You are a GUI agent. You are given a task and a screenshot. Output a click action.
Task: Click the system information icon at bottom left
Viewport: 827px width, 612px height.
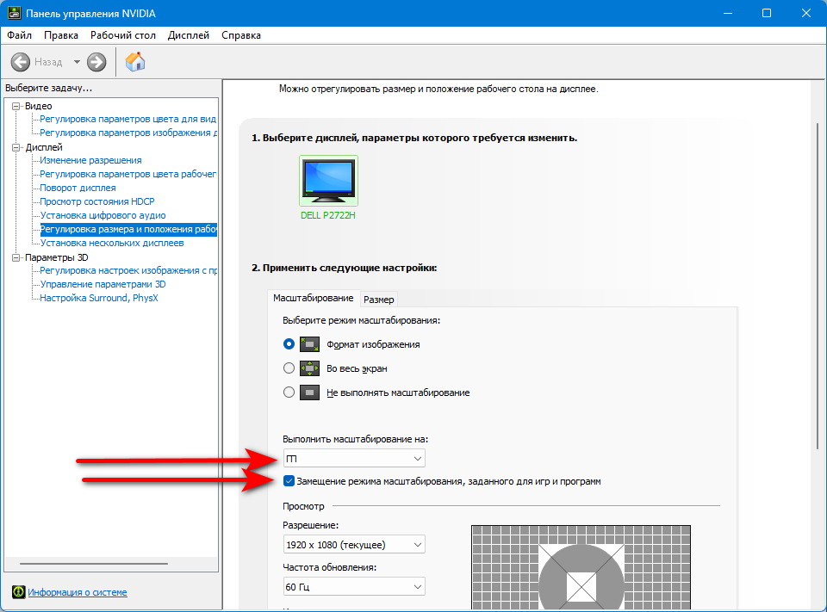[18, 592]
